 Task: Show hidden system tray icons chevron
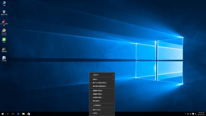click(x=185, y=114)
